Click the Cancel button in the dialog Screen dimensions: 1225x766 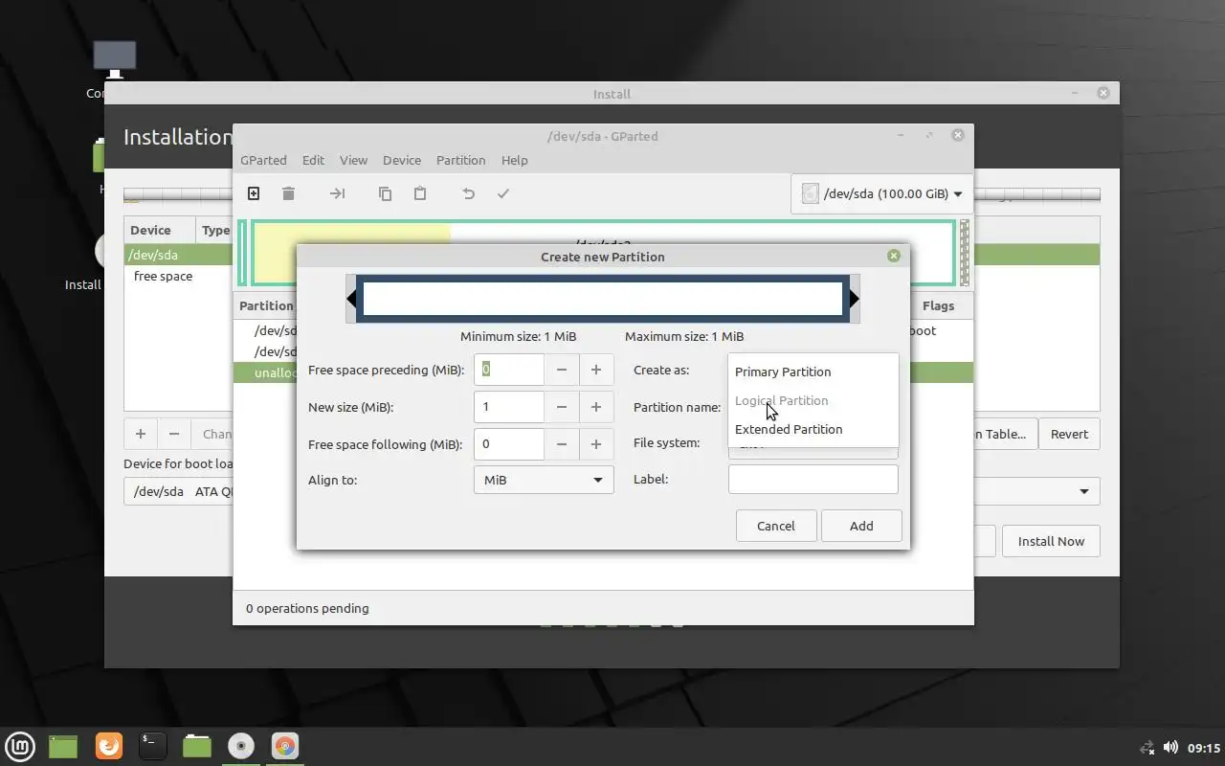tap(776, 526)
